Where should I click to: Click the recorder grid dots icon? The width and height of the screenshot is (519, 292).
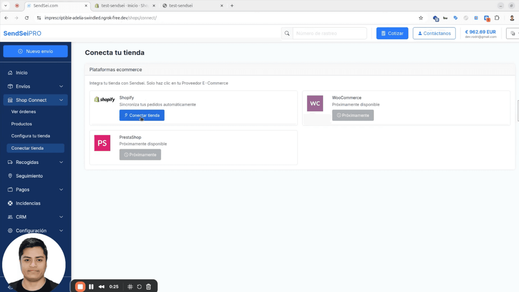[x=130, y=286]
